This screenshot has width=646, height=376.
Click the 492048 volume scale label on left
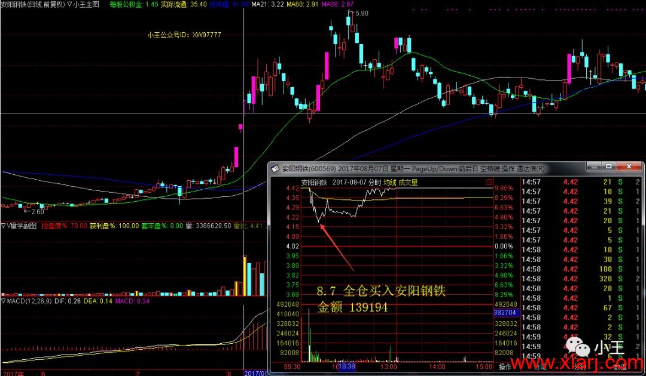tap(287, 304)
